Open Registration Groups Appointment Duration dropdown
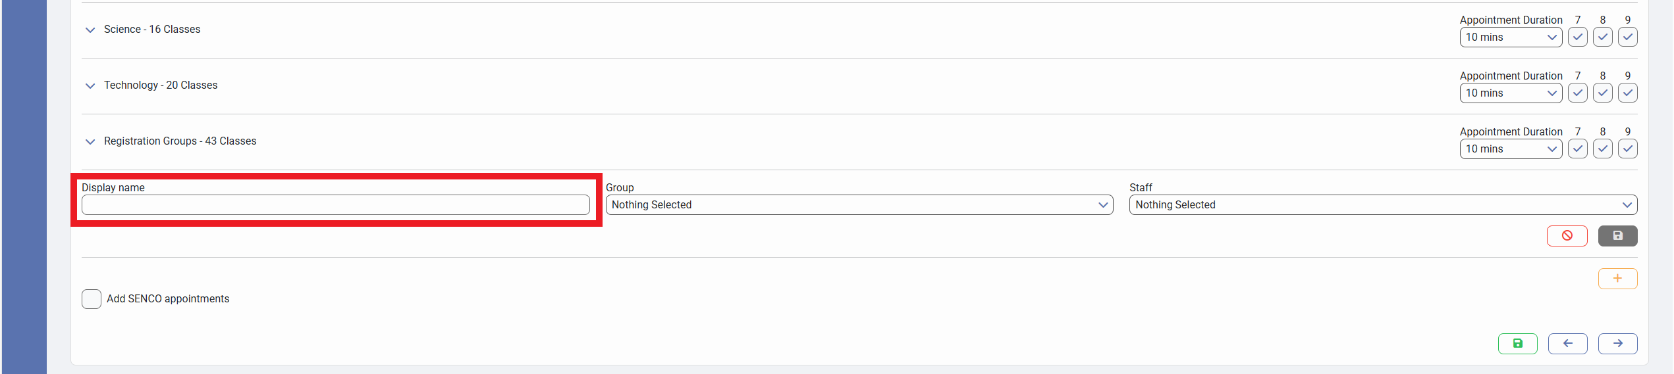Viewport: 1674px width, 374px height. click(x=1510, y=149)
